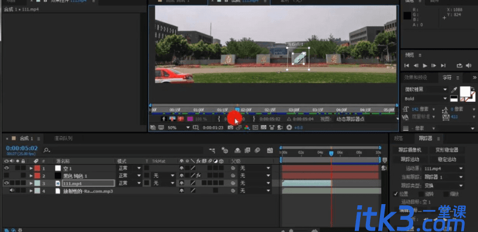Enable motion blur for the composition
478x232 pixels.
[x=257, y=150]
